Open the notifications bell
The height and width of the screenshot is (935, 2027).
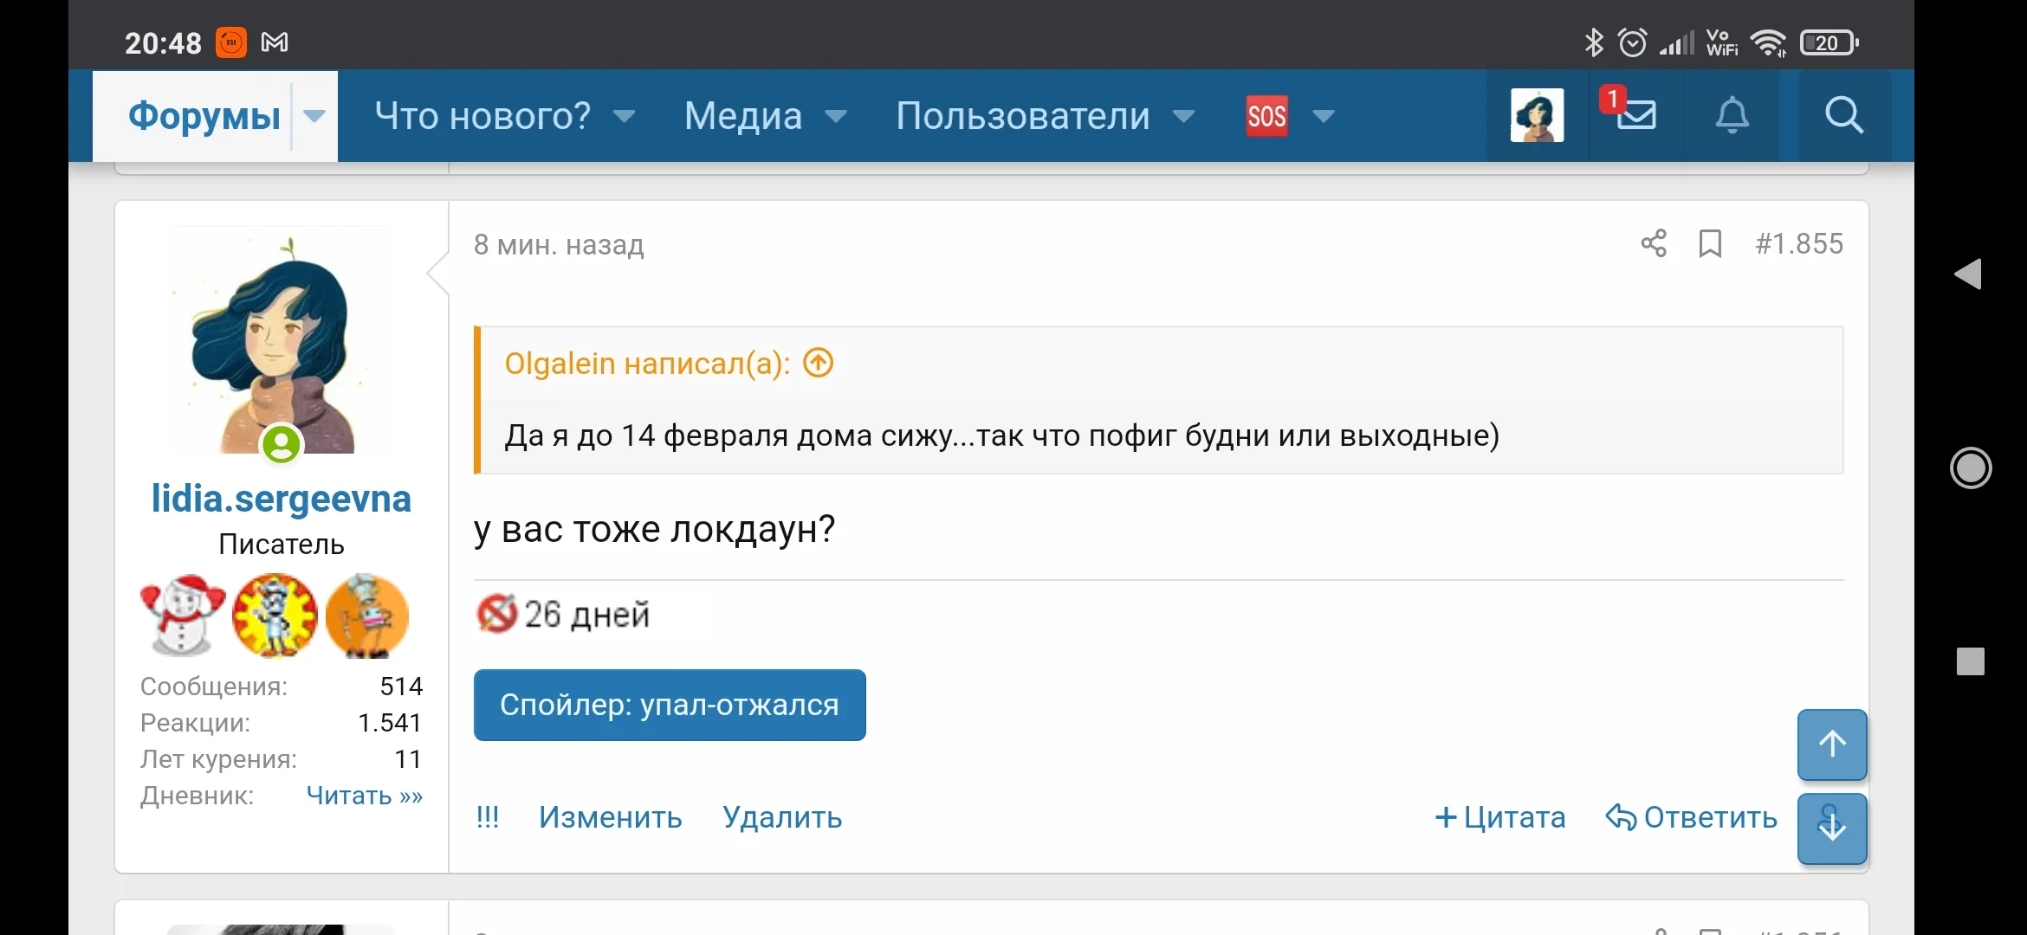pos(1732,115)
